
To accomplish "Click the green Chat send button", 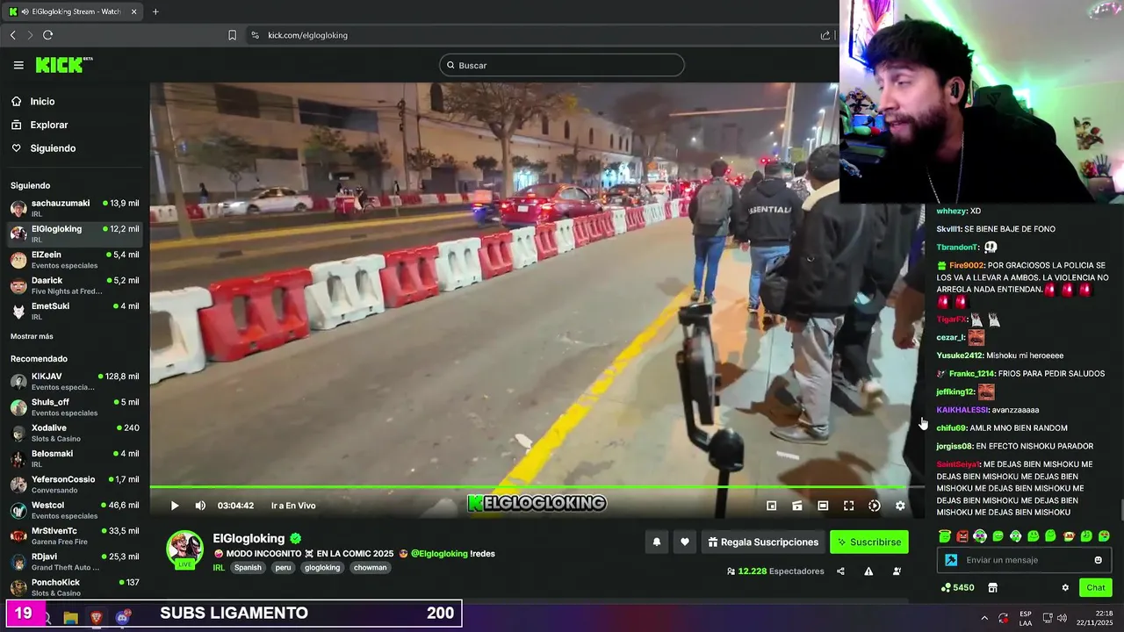I will pos(1096,587).
